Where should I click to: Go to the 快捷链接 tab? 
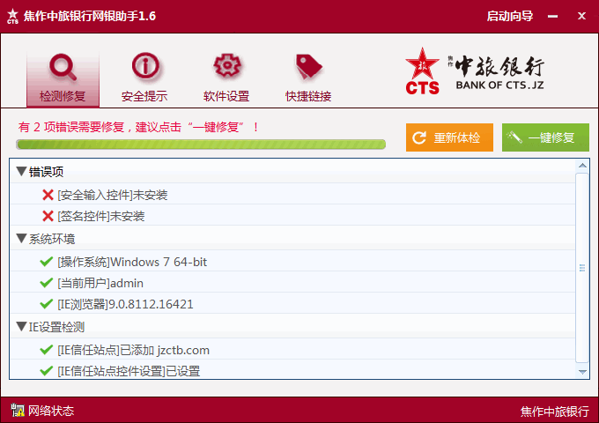pos(308,78)
